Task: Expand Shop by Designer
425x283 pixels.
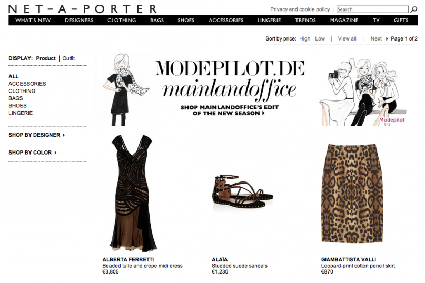Action: pyautogui.click(x=36, y=135)
